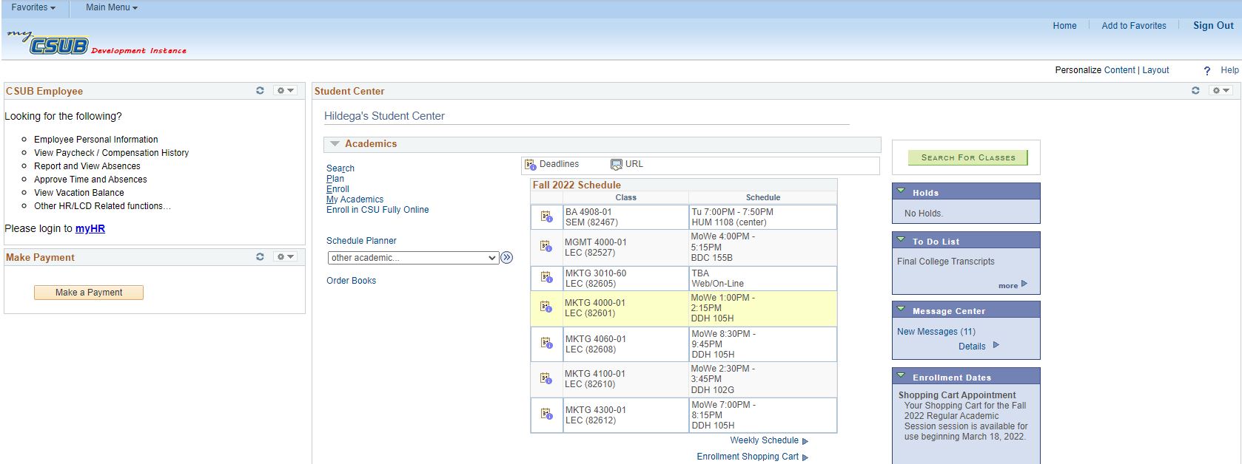The image size is (1242, 464).
Task: Open the other academic dropdown list
Action: tap(413, 258)
